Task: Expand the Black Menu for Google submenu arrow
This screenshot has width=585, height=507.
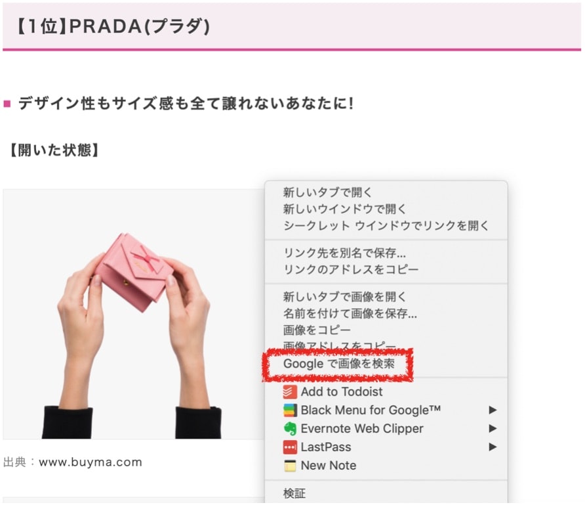Action: tap(493, 410)
